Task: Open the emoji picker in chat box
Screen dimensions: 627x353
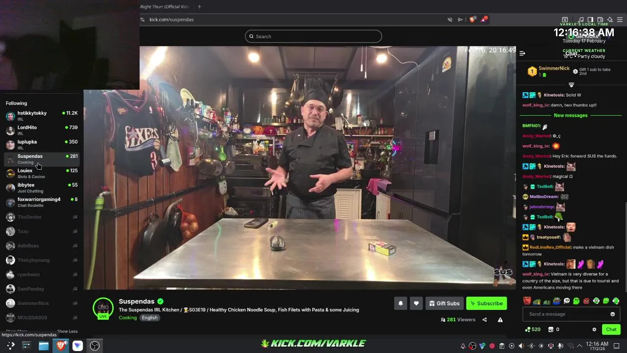Action: (613, 314)
